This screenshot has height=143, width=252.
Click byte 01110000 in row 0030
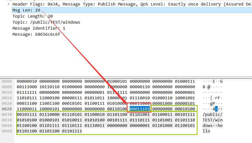click(x=49, y=114)
